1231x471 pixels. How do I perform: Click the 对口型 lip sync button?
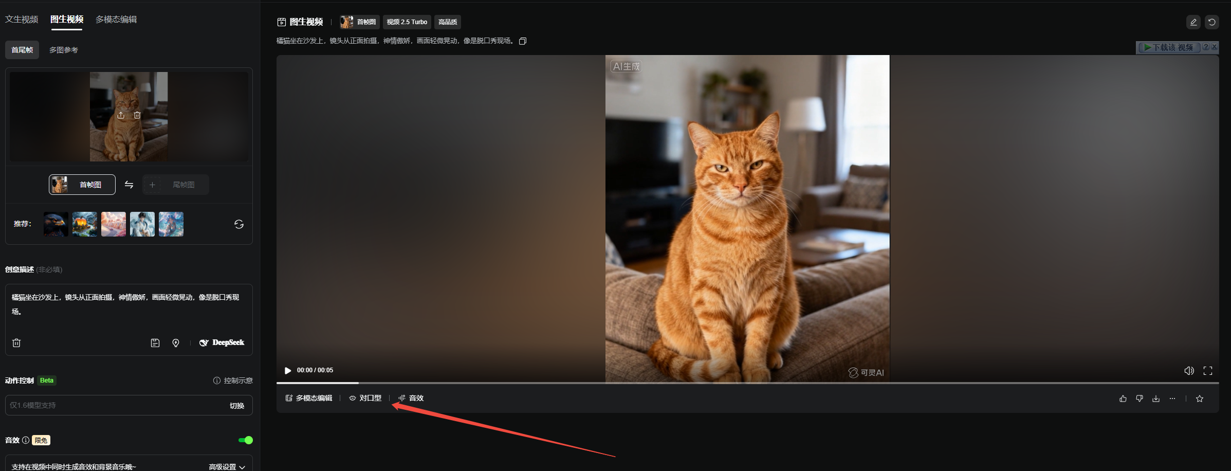coord(365,398)
